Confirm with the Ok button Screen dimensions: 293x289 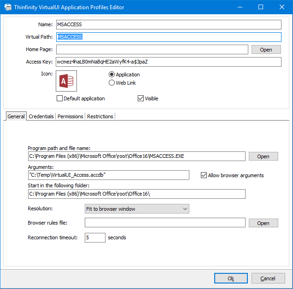231,278
